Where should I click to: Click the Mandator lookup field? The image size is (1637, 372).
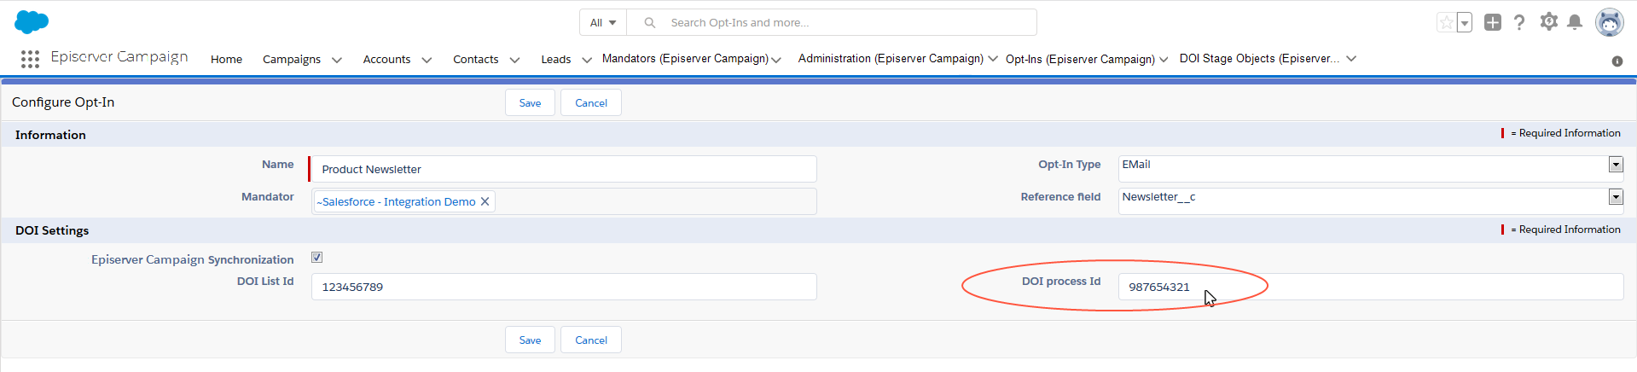coord(564,201)
